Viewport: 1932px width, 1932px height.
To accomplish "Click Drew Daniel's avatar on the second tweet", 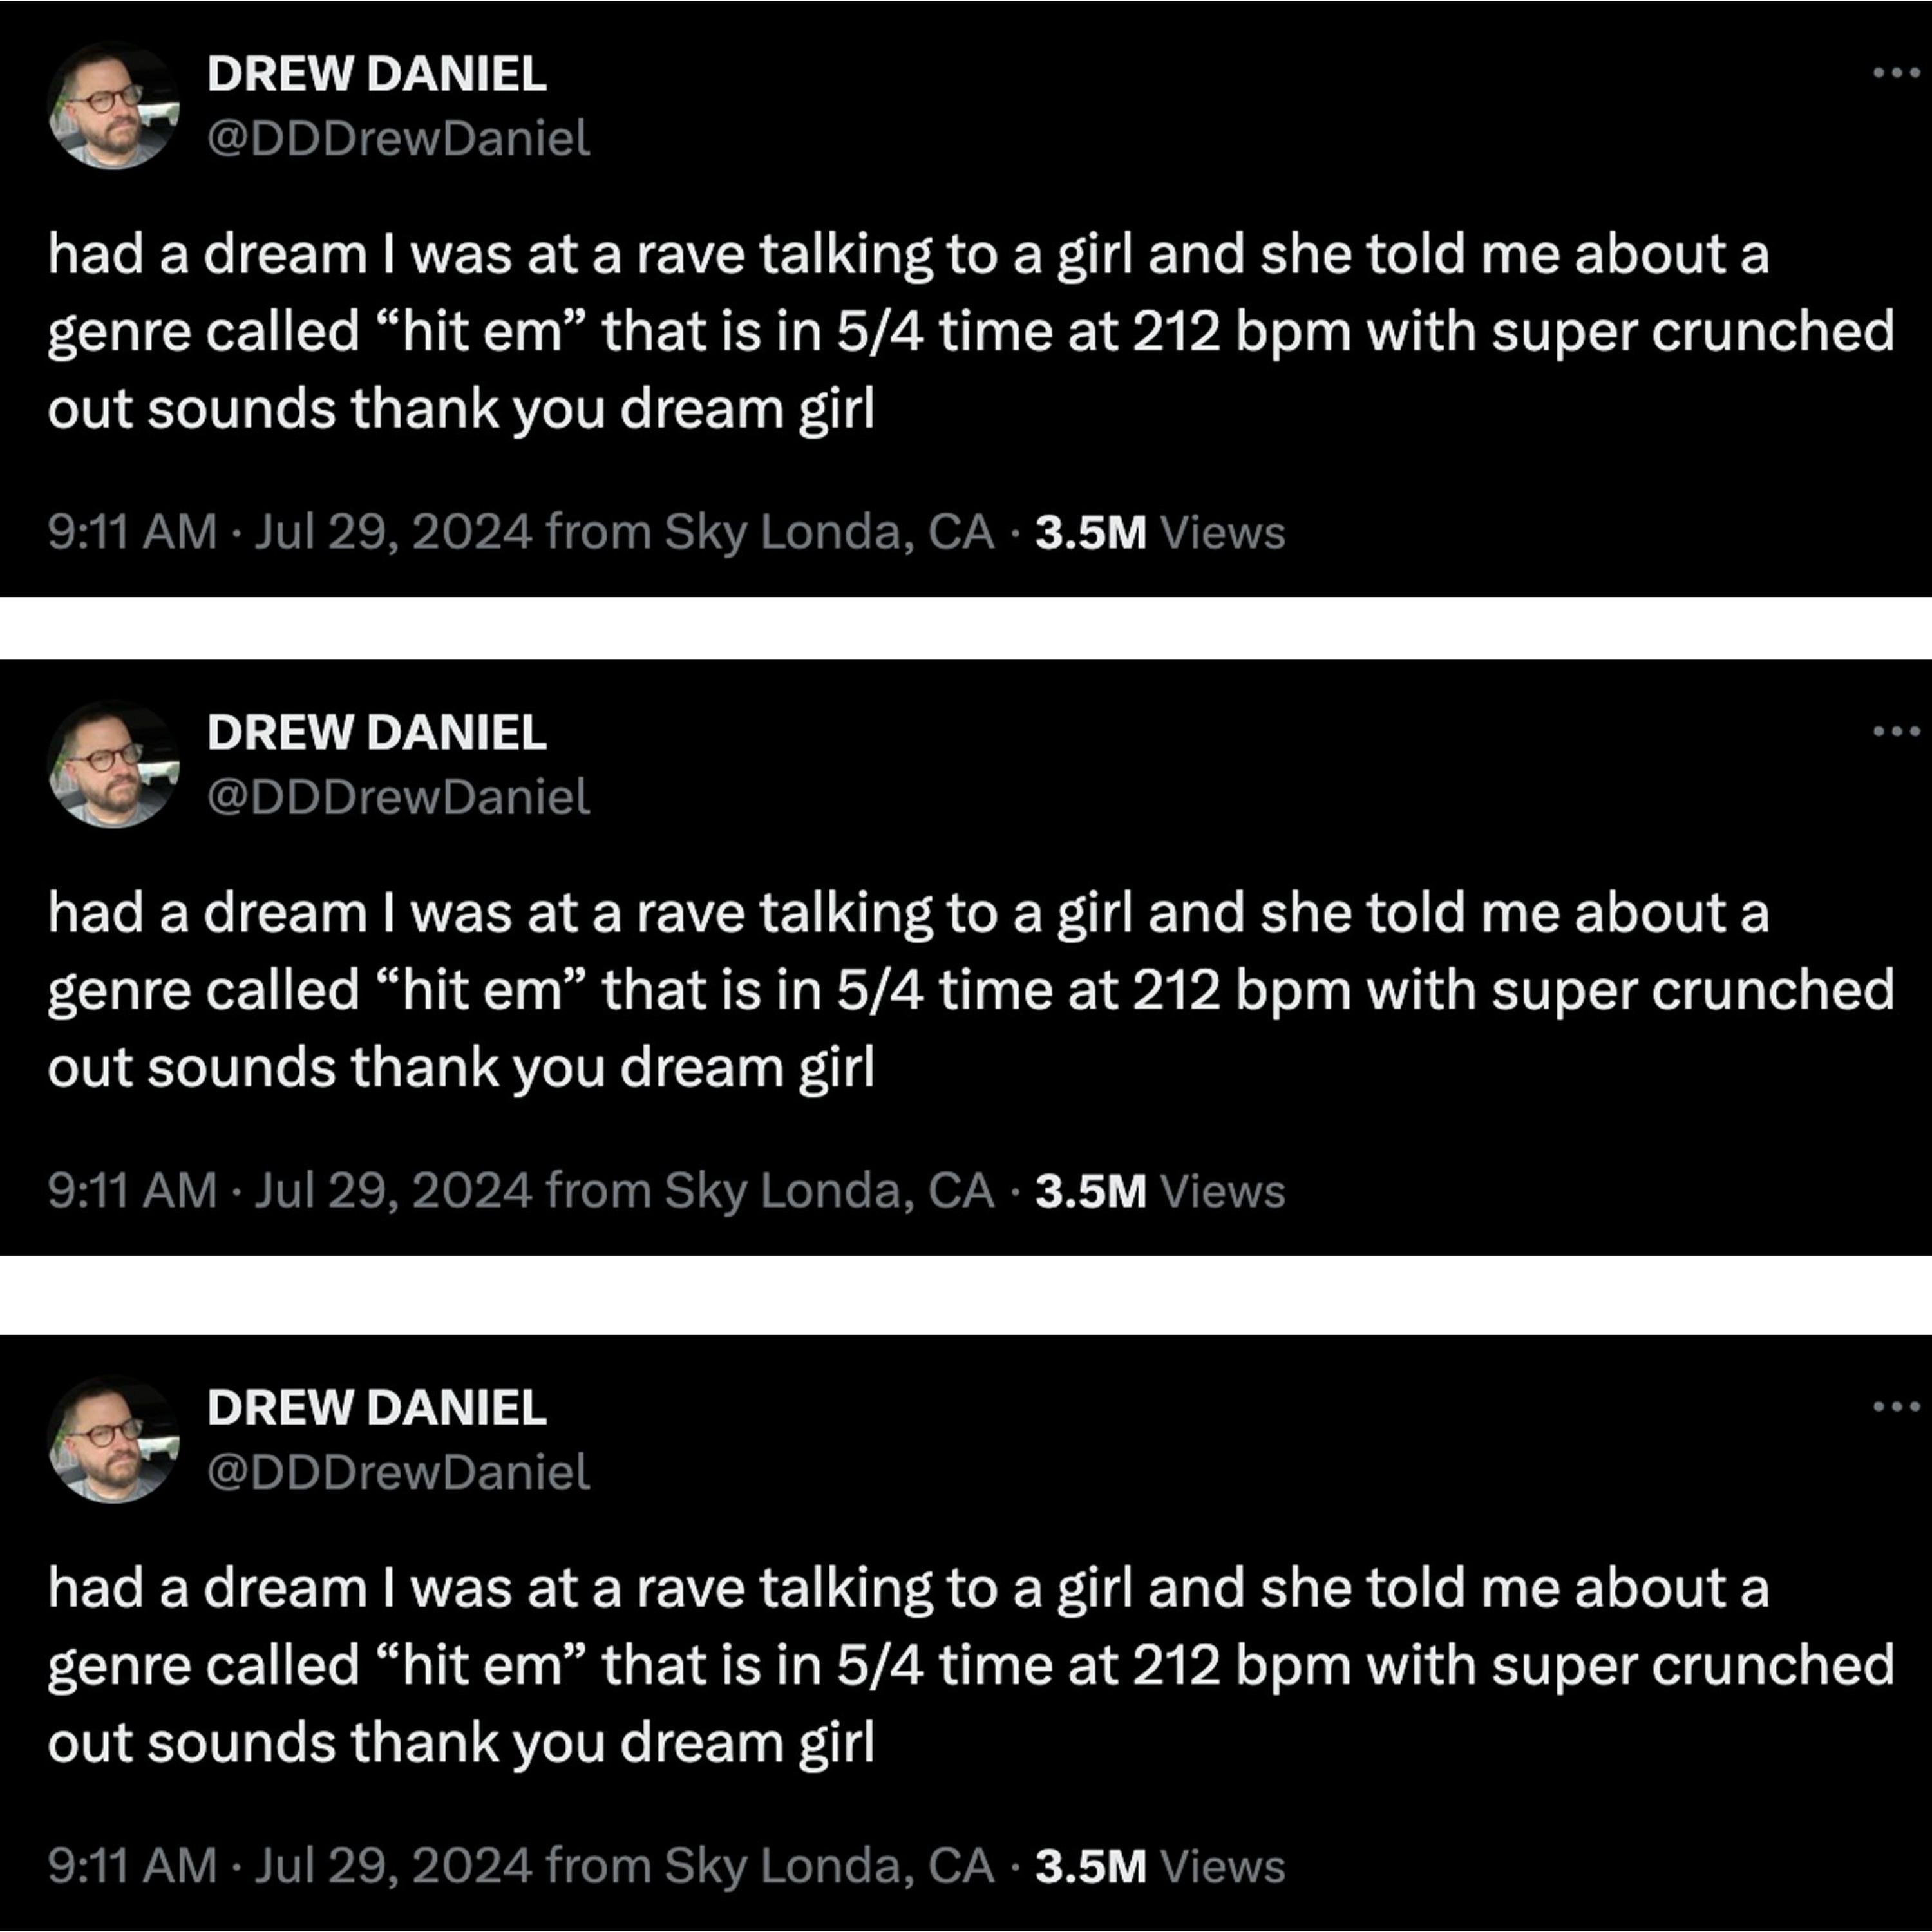I will point(113,764).
